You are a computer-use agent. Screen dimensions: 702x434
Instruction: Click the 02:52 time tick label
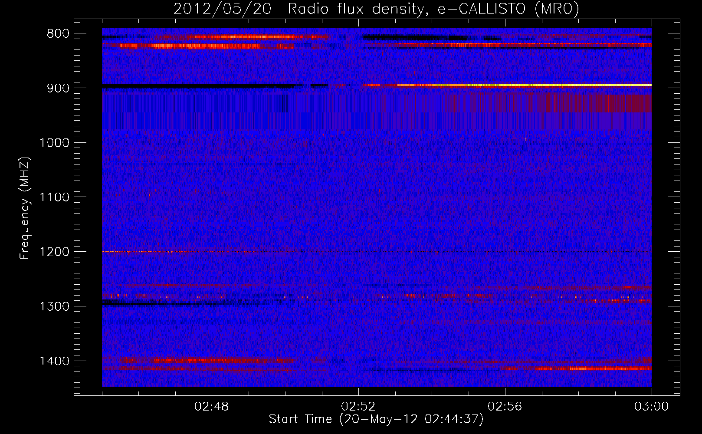[x=358, y=407]
